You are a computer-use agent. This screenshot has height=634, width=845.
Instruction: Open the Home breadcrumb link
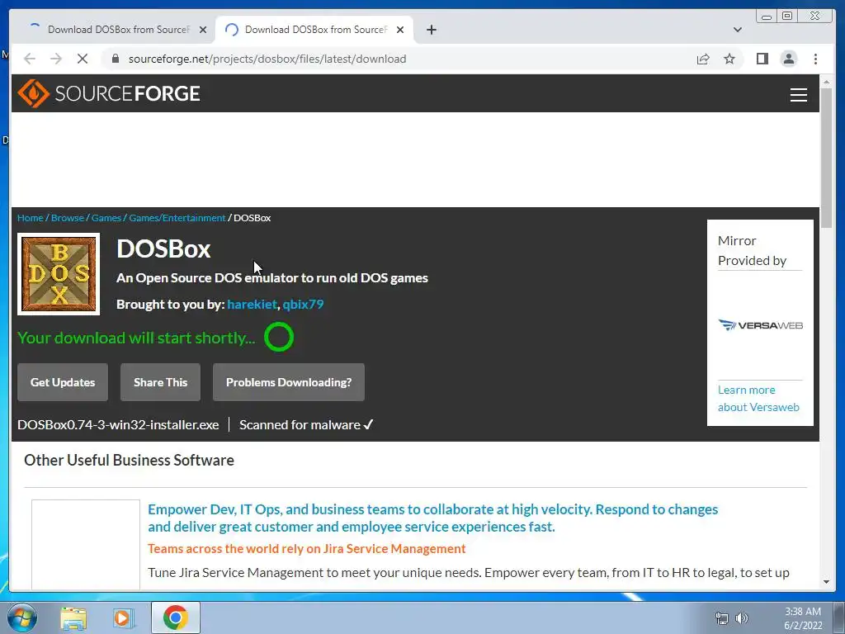(31, 218)
